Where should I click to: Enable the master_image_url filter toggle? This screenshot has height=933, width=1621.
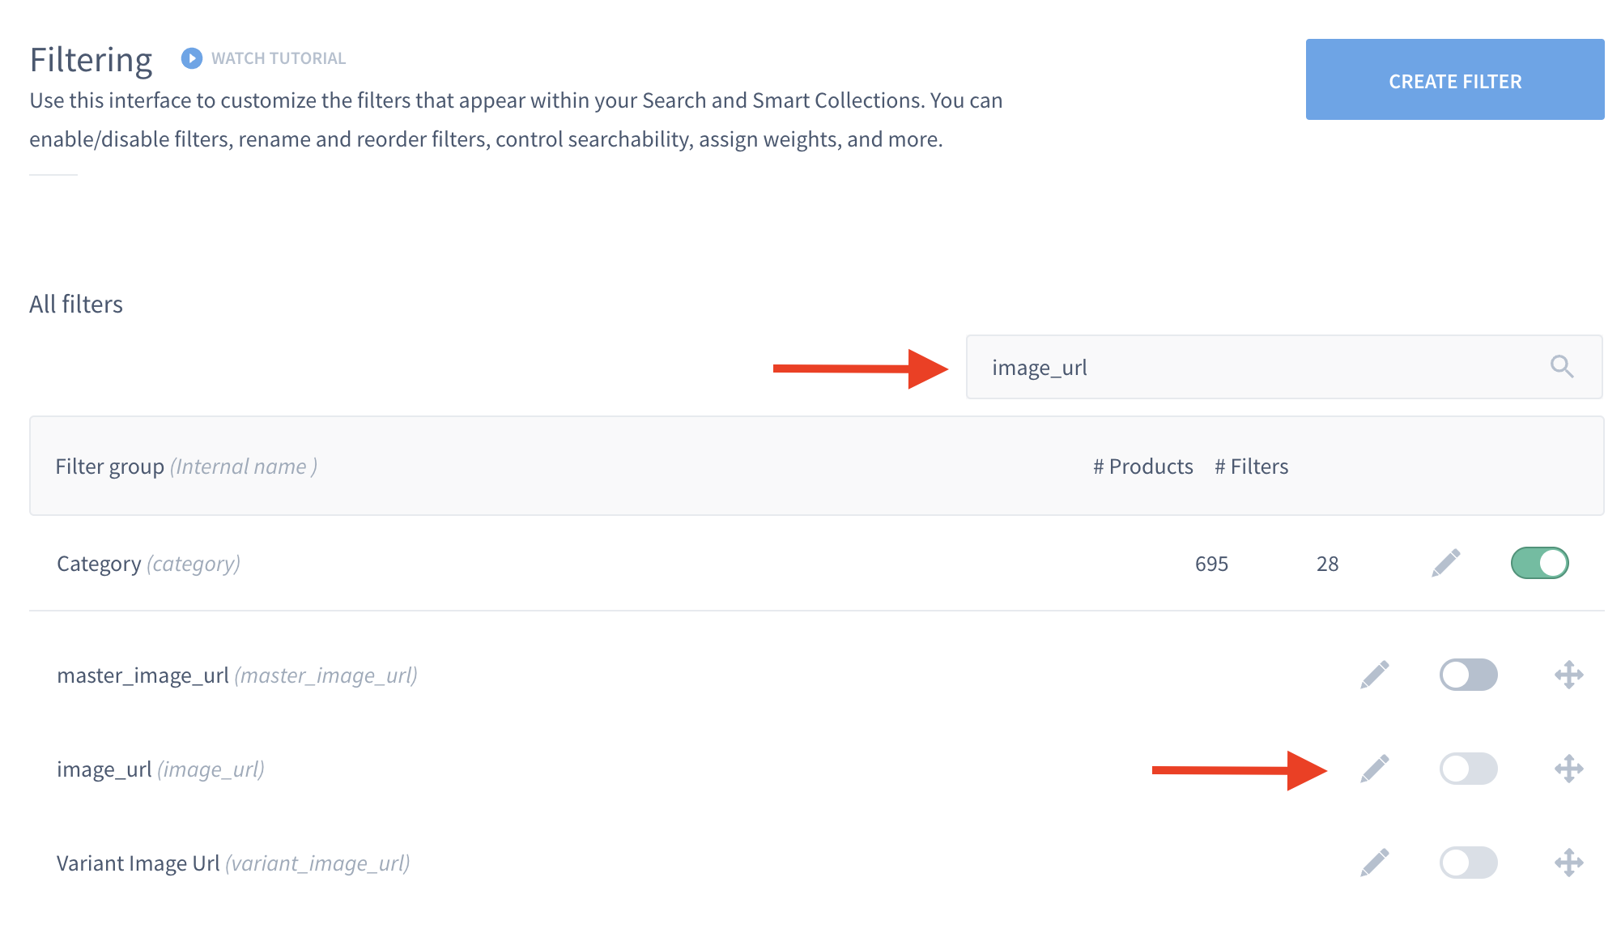click(1468, 675)
